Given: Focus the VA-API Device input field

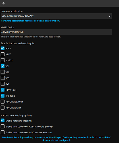Looking at the screenshot, I should [x=56, y=32].
